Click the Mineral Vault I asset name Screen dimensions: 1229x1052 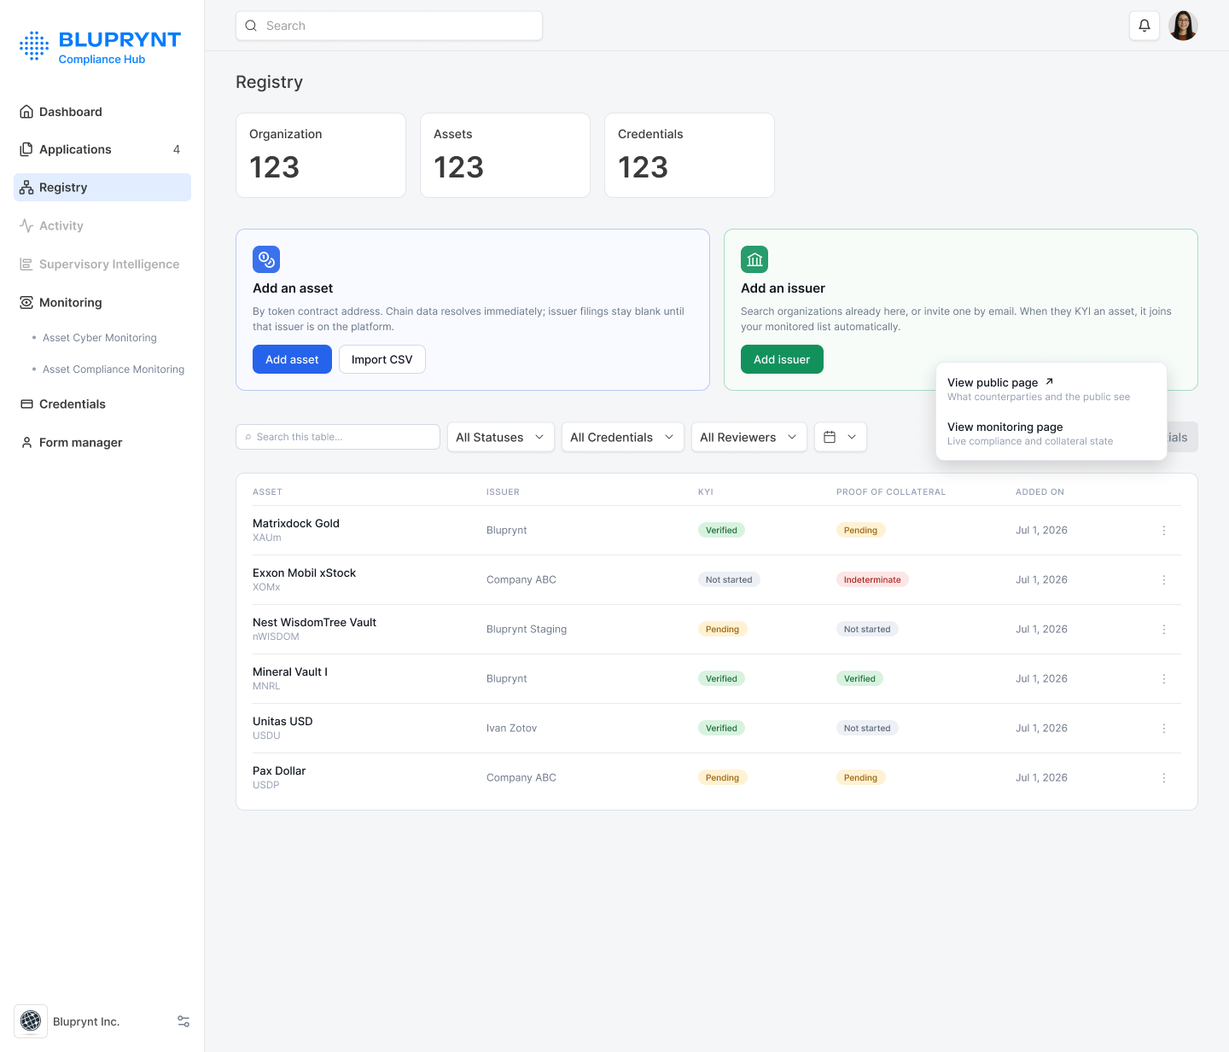[290, 671]
